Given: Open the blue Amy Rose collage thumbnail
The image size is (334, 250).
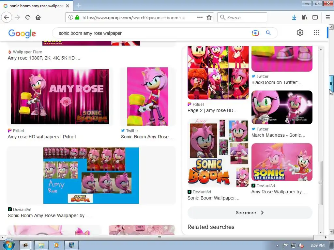Looking at the screenshot, I should coord(91,175).
